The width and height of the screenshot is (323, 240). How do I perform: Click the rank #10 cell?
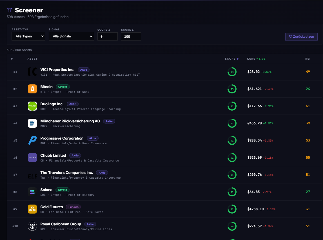15,226
